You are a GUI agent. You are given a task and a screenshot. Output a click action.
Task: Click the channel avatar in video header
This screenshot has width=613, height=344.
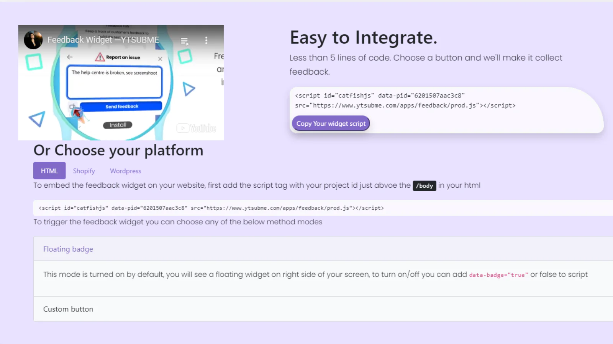[x=33, y=40]
